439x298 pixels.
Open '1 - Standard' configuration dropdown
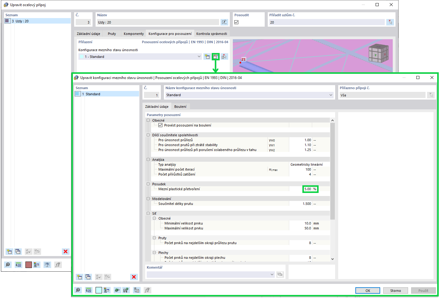pos(140,57)
